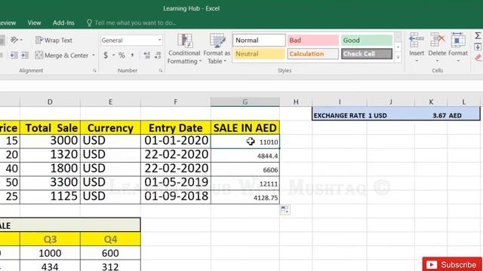Screen dimensions: 483x271
Task: Open Number format dialog launcher
Action: point(161,71)
